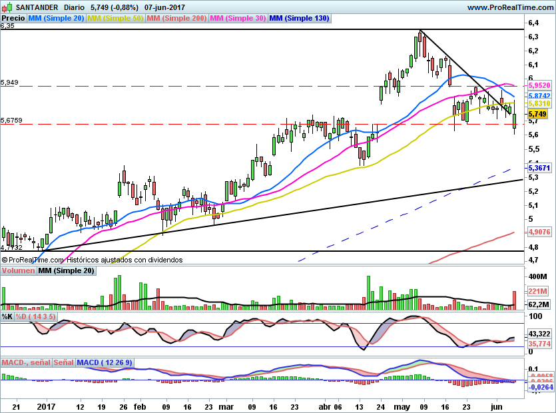Select MM (Simple 20) in volume panel
This screenshot has width=556, height=413.
[x=66, y=270]
